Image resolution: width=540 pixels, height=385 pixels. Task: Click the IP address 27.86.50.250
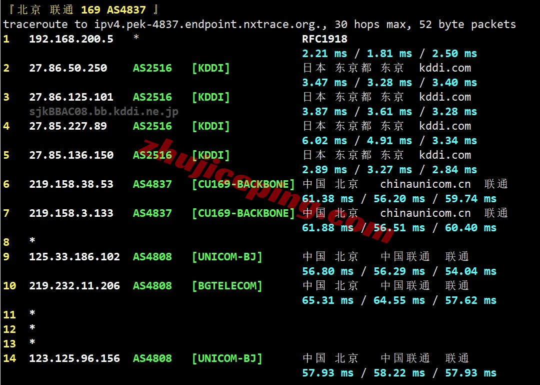click(68, 68)
